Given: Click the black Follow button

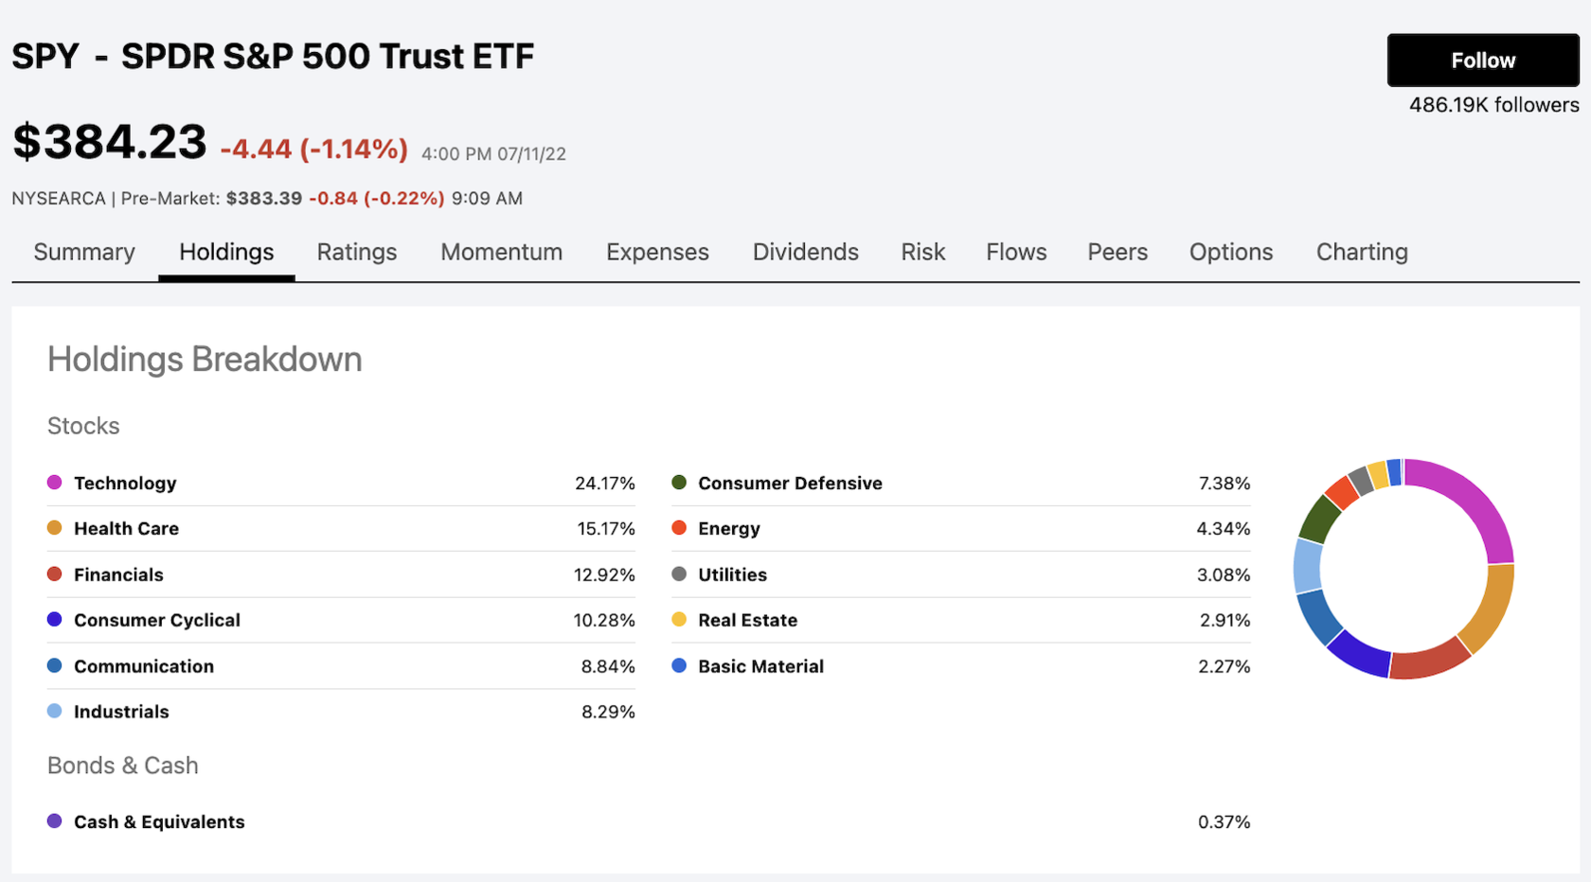Looking at the screenshot, I should [1483, 61].
